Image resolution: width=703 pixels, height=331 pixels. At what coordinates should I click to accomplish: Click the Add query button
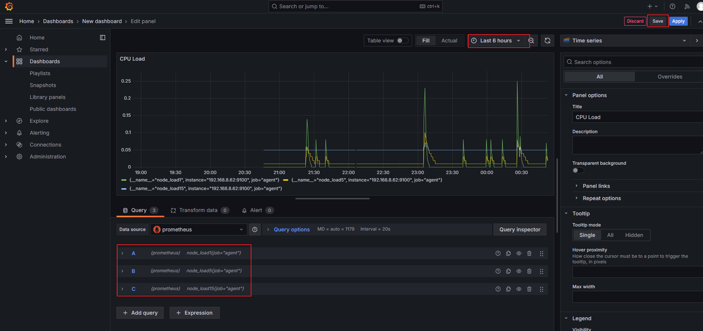point(140,313)
